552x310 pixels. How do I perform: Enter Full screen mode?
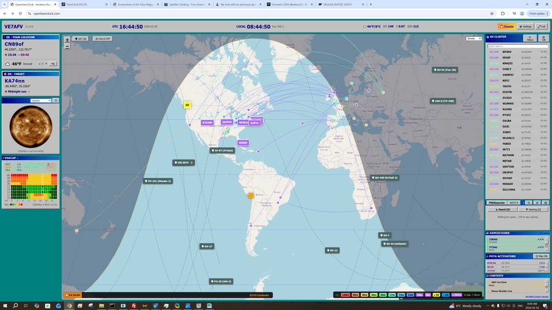(541, 27)
